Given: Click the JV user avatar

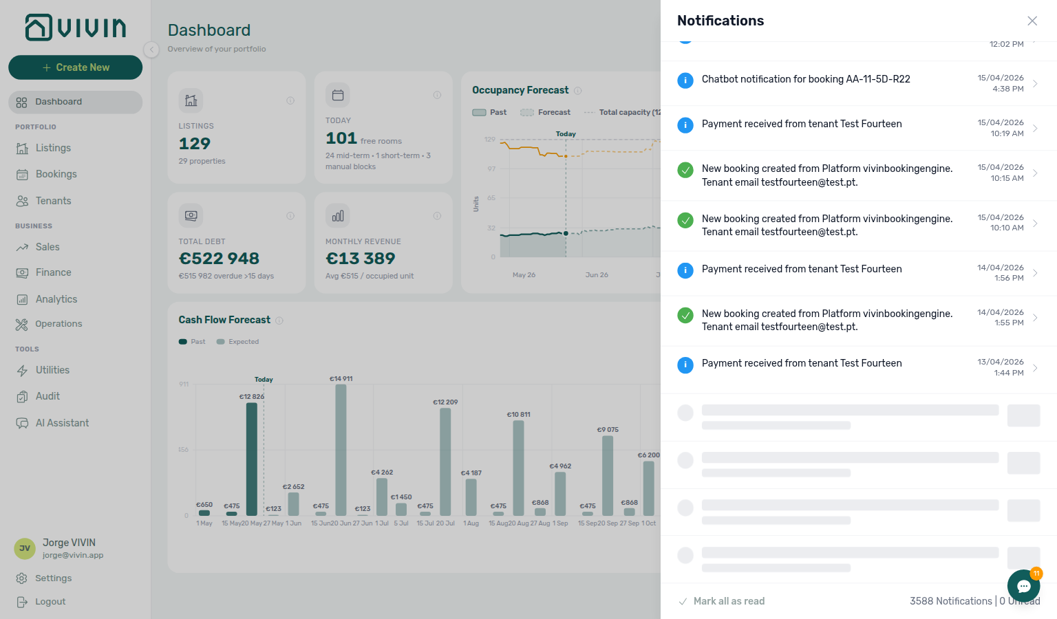Looking at the screenshot, I should tap(25, 549).
